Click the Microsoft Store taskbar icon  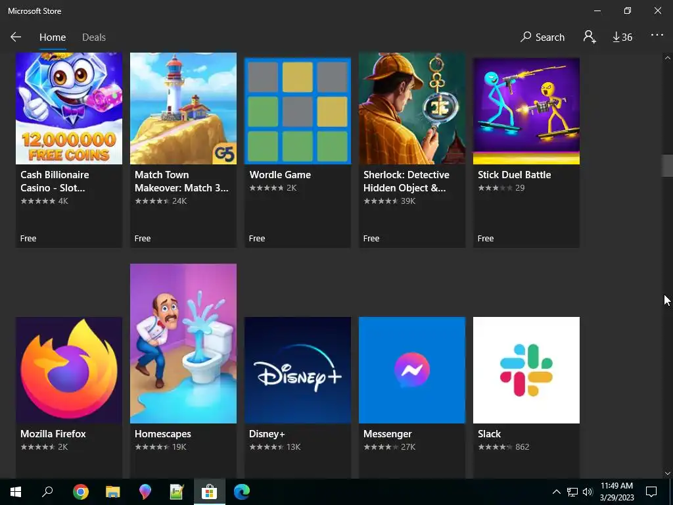point(209,492)
